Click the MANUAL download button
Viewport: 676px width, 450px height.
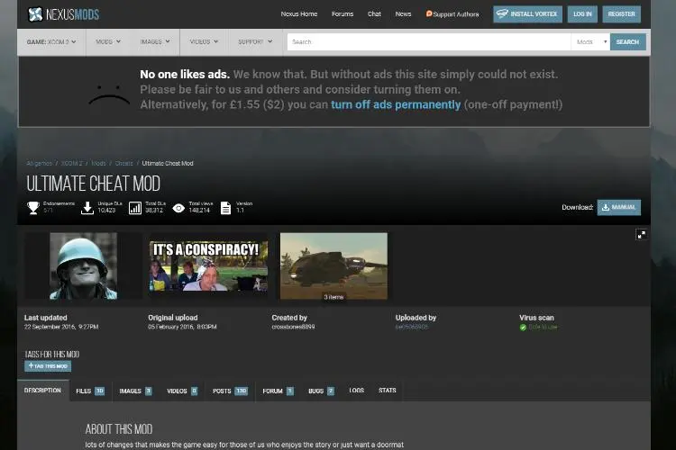tap(618, 207)
